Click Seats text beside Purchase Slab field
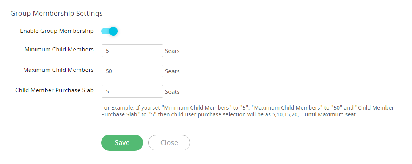This screenshot has width=412, height=164. tap(172, 92)
